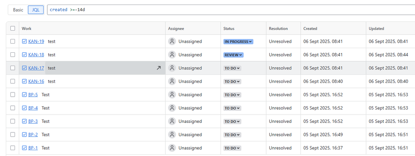The width and height of the screenshot is (415, 156).
Task: Click the assignee avatar icon for KAN-16
Action: [x=172, y=81]
